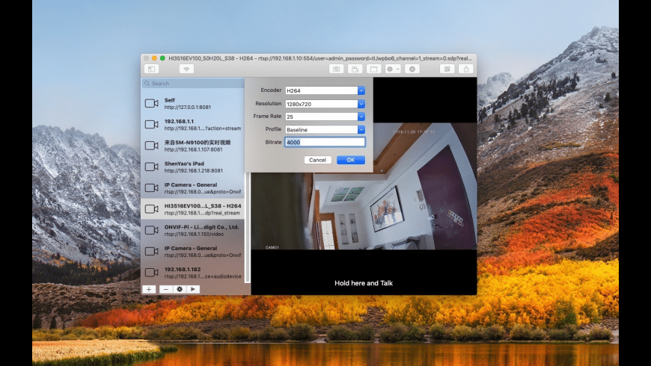
Task: Take a snapshot with the camera icon
Action: click(336, 69)
